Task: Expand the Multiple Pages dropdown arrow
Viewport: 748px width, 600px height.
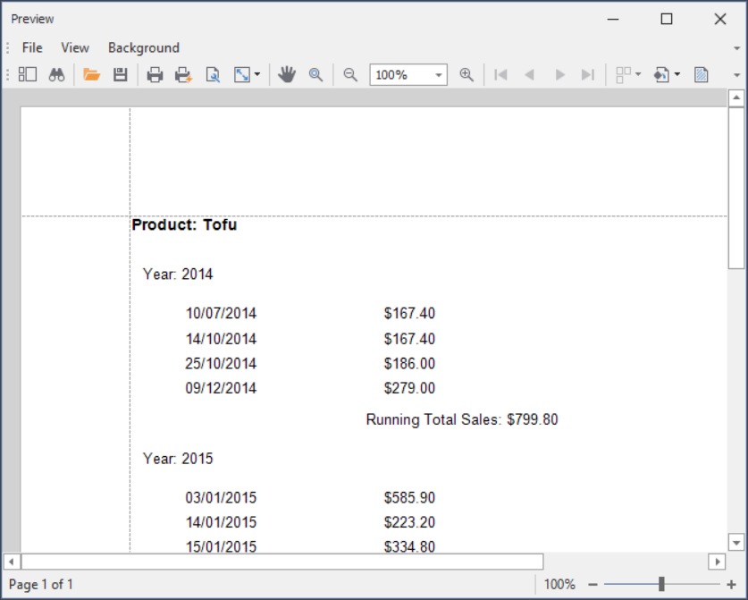Action: click(638, 74)
